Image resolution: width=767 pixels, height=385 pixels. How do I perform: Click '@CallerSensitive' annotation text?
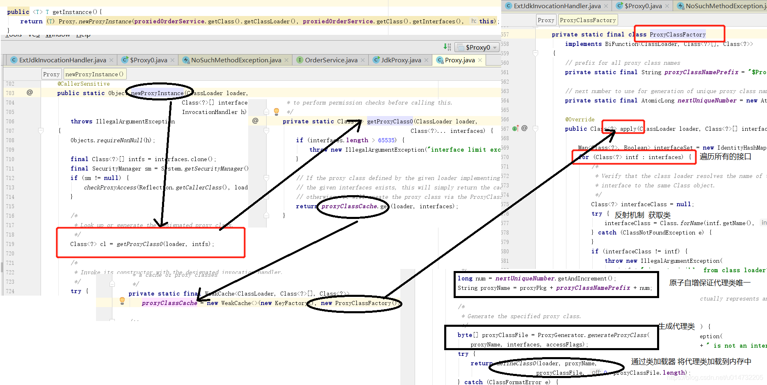(83, 84)
